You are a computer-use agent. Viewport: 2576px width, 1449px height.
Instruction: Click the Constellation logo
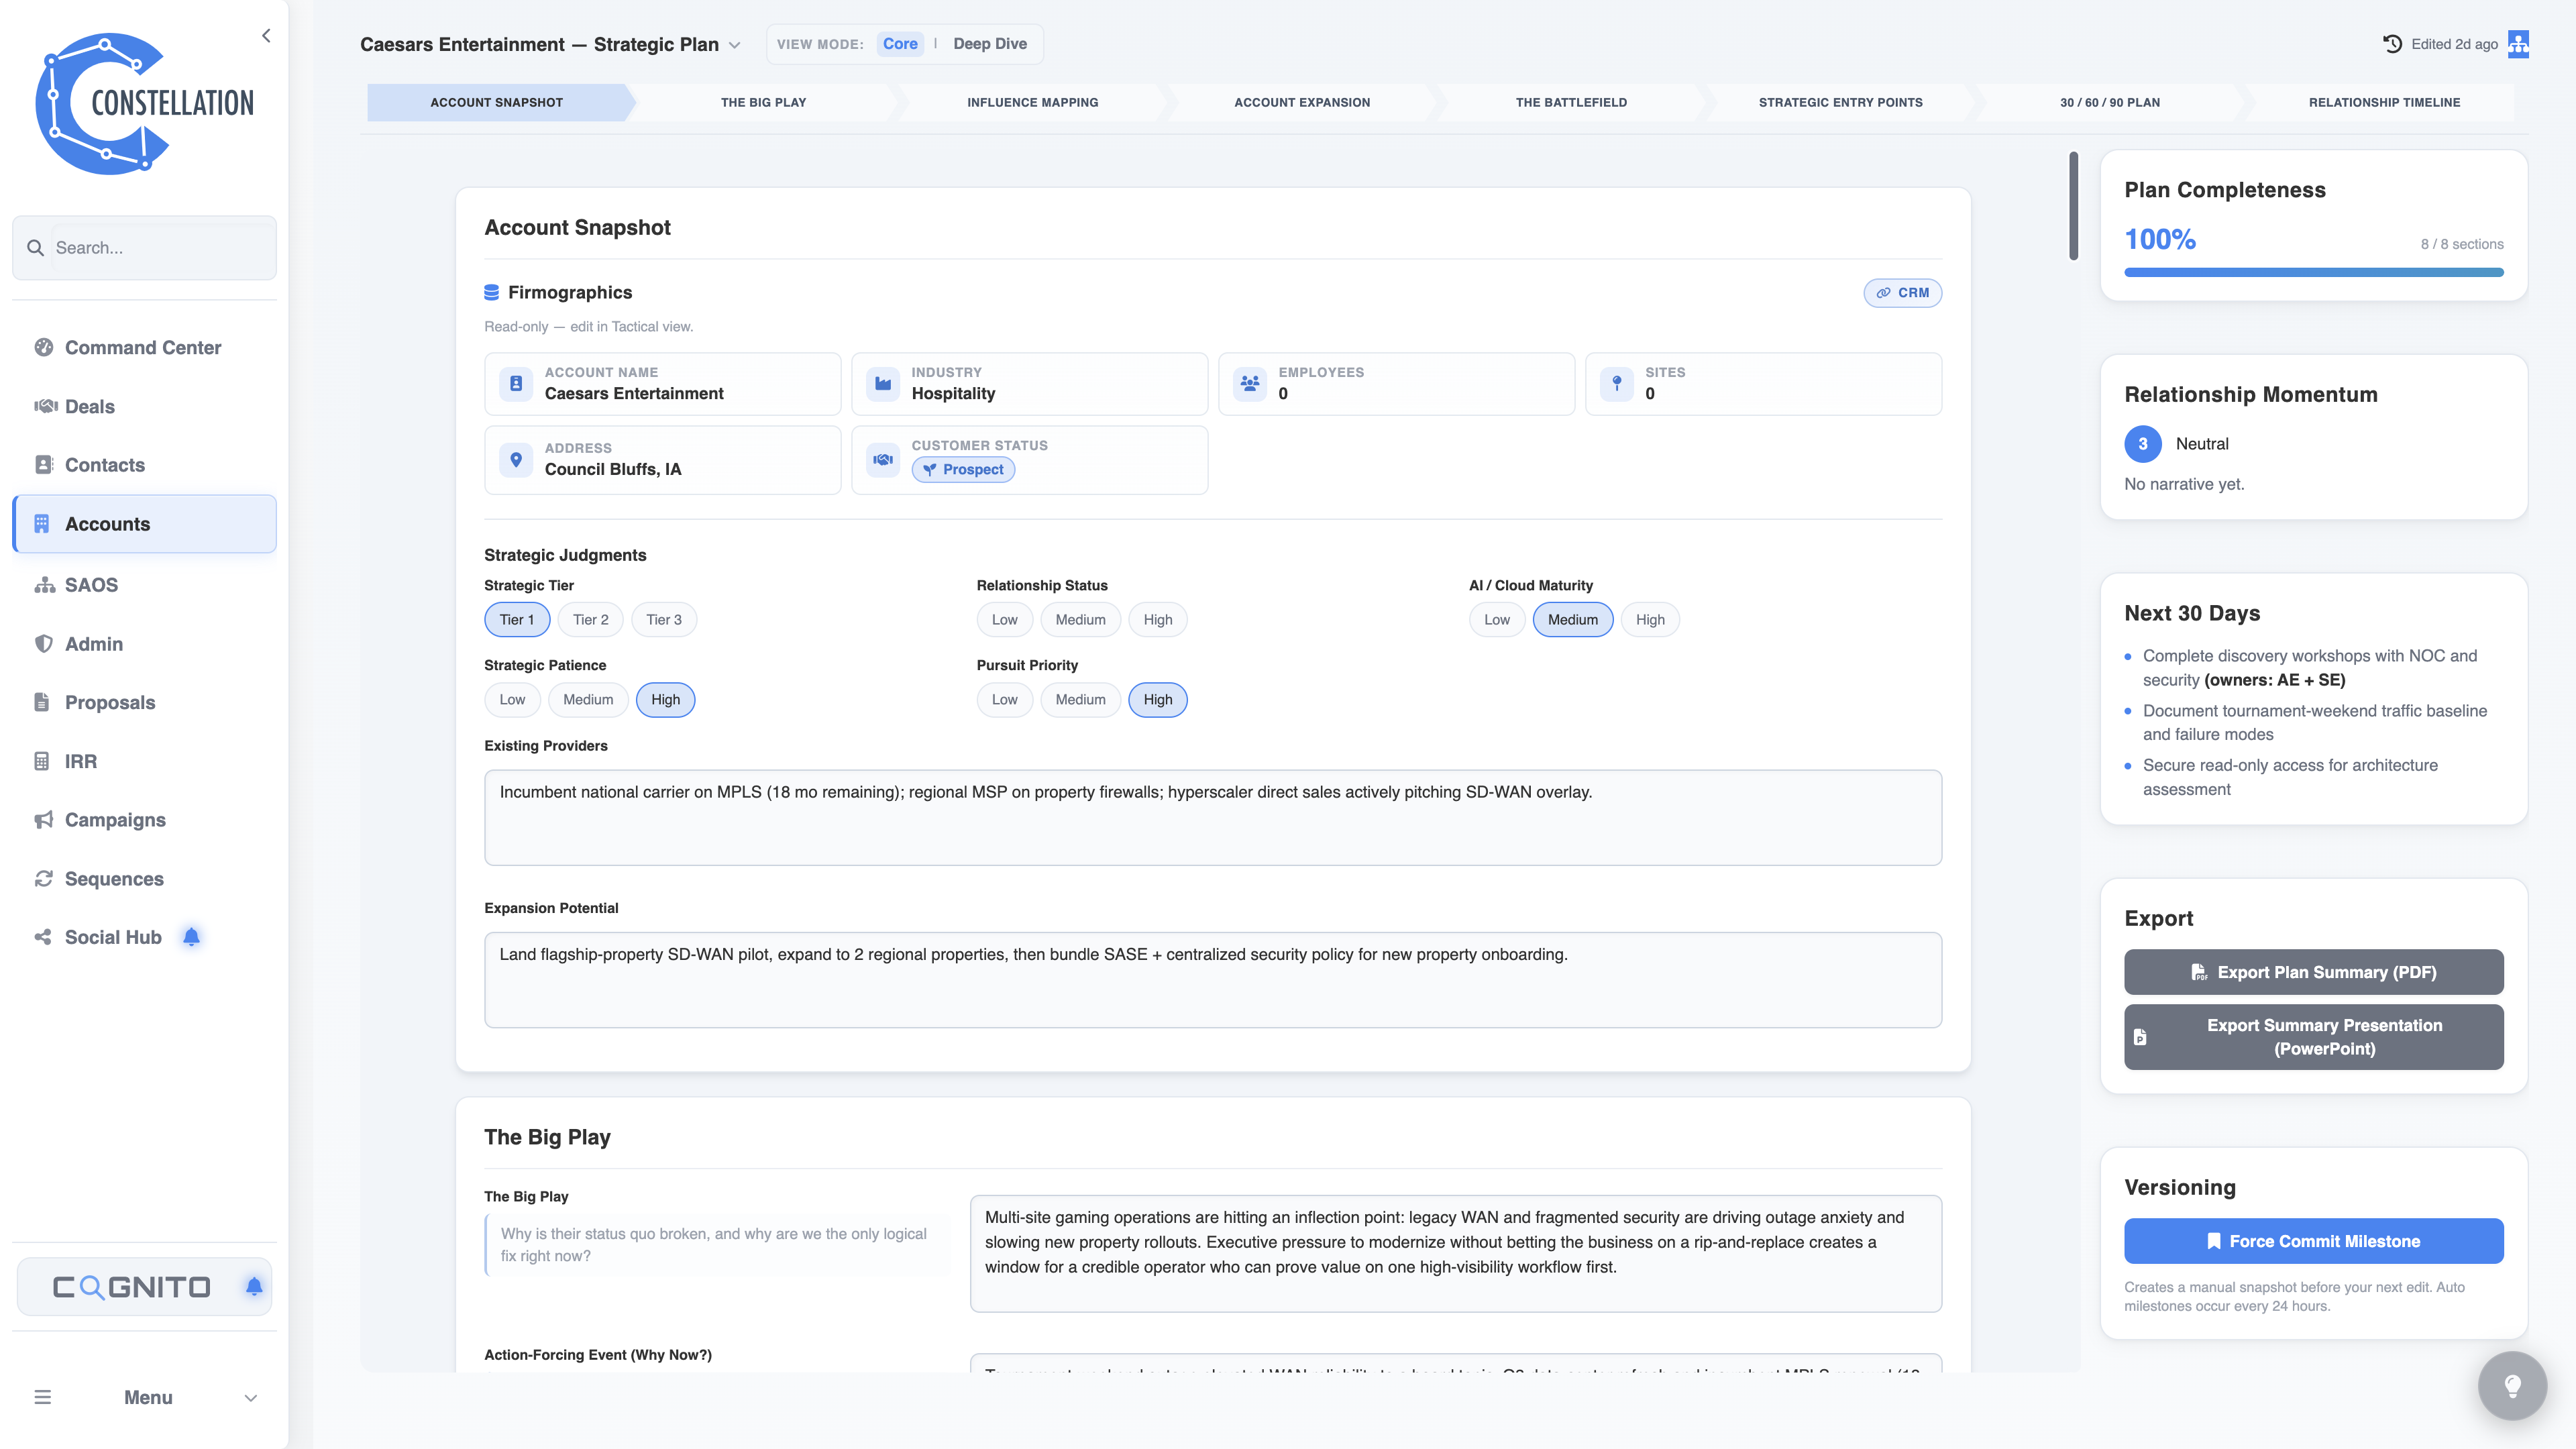coord(145,103)
